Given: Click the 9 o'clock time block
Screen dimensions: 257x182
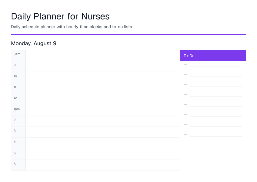Looking at the screenshot, I should coord(103,66).
